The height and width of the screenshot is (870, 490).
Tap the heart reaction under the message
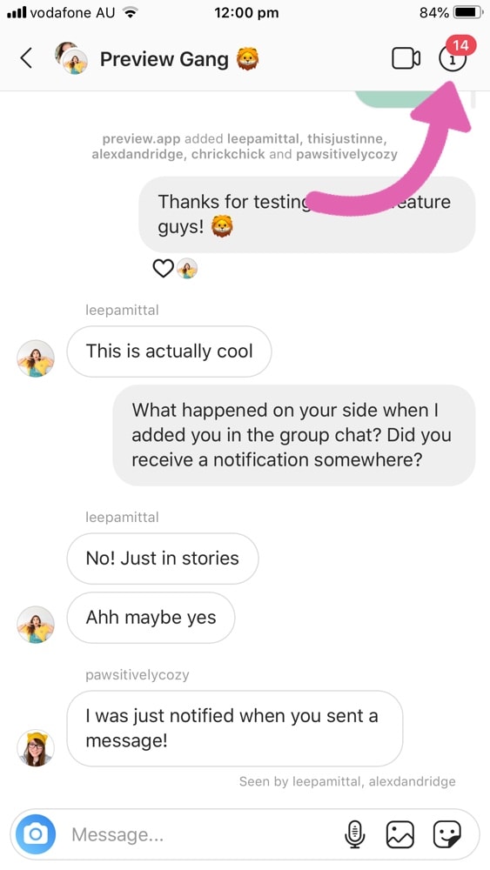[163, 269]
